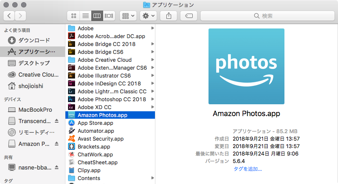Screen dimensions: 338x184
Task: Open the shojioishi home folder
Action: click(32, 86)
